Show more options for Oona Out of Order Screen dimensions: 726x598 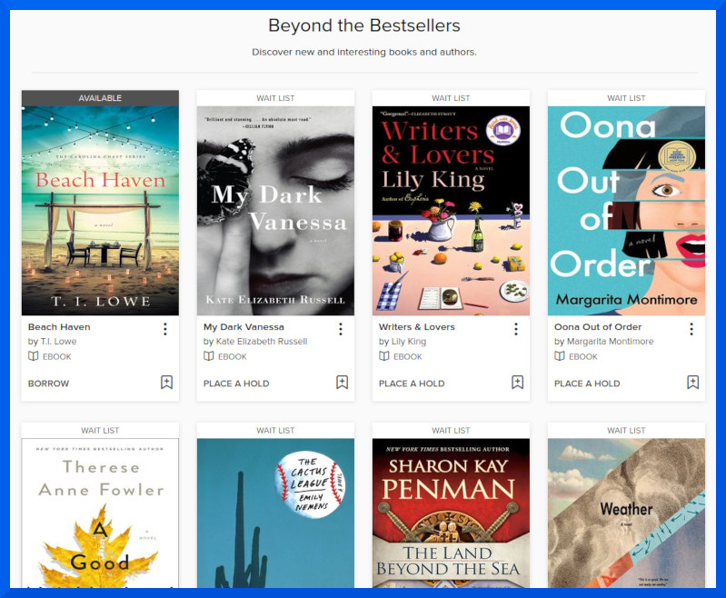[691, 329]
